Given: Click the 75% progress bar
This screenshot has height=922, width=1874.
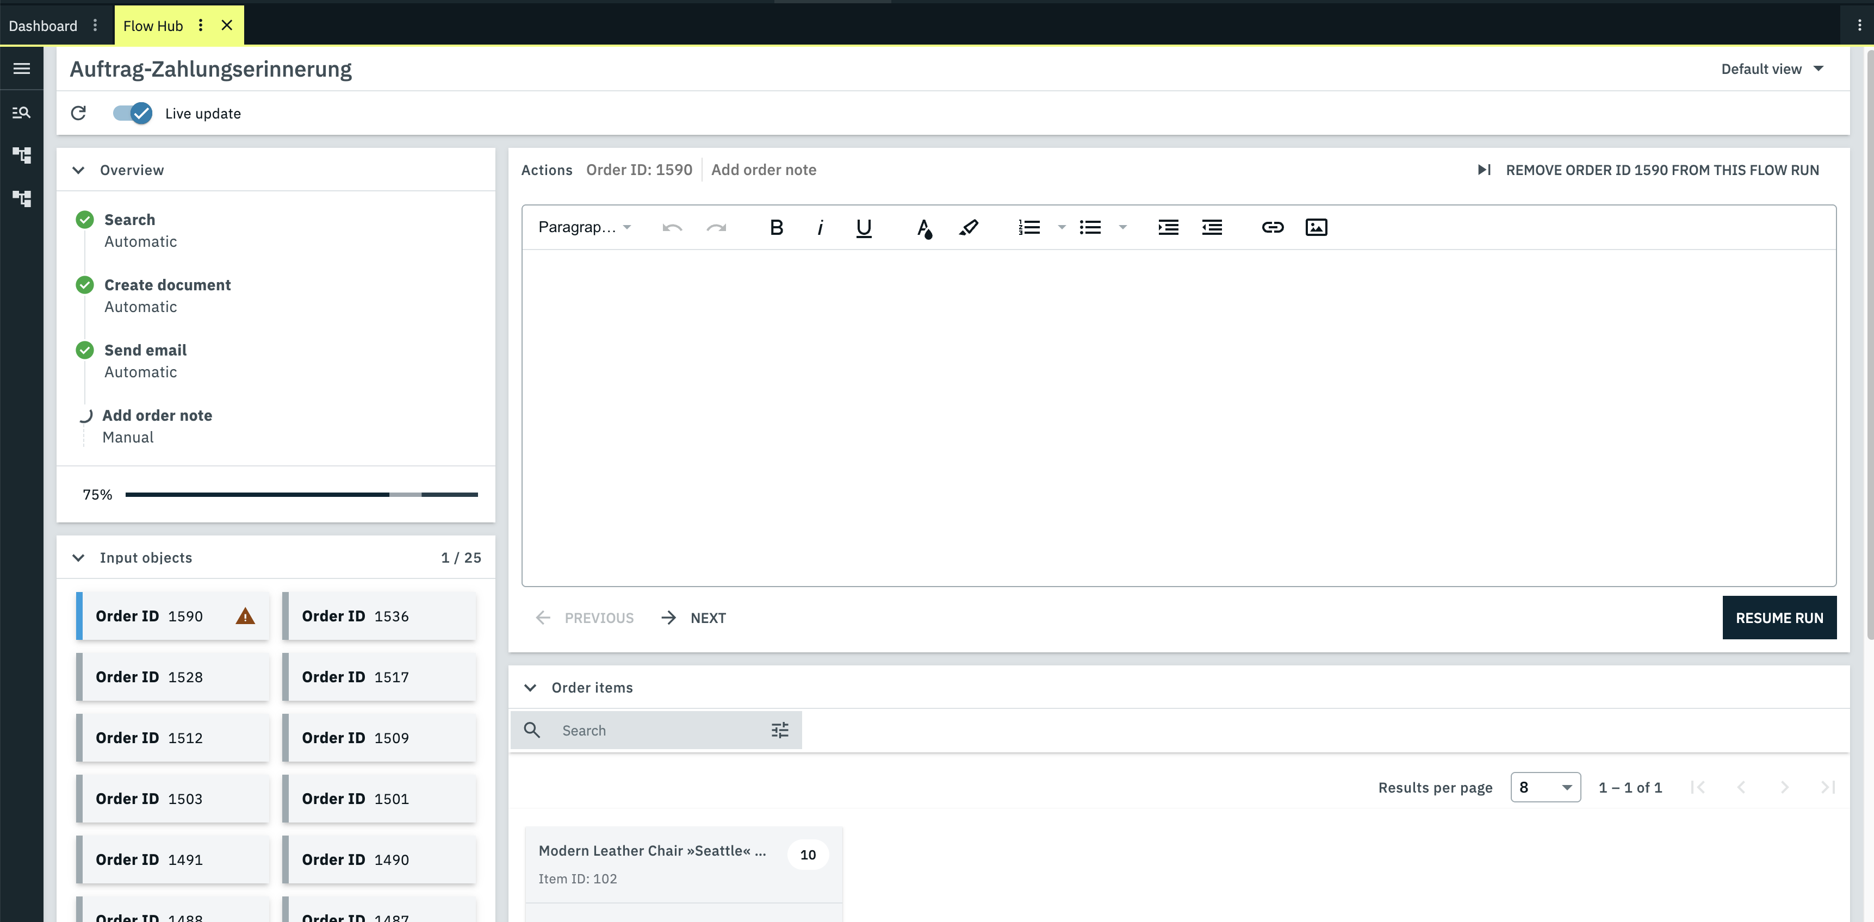Looking at the screenshot, I should click(x=301, y=495).
